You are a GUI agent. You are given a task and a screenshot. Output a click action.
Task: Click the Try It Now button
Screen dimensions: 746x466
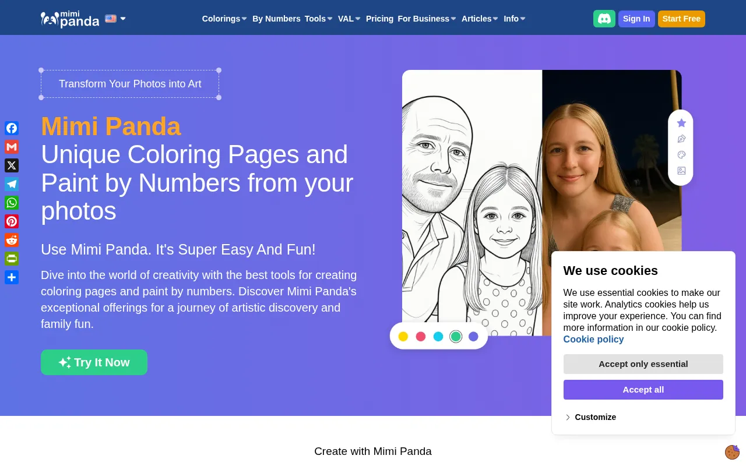(94, 362)
